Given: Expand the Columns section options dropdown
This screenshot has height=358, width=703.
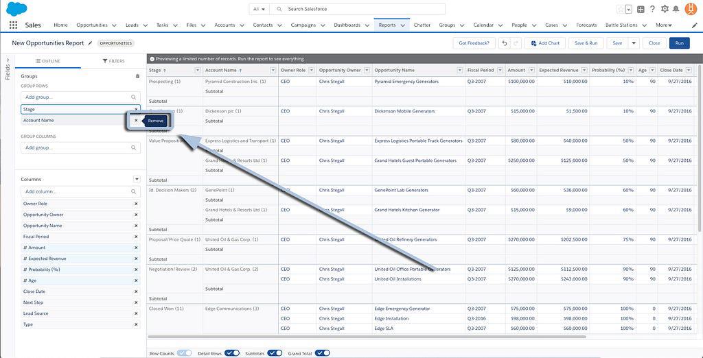Looking at the screenshot, I should pos(137,180).
